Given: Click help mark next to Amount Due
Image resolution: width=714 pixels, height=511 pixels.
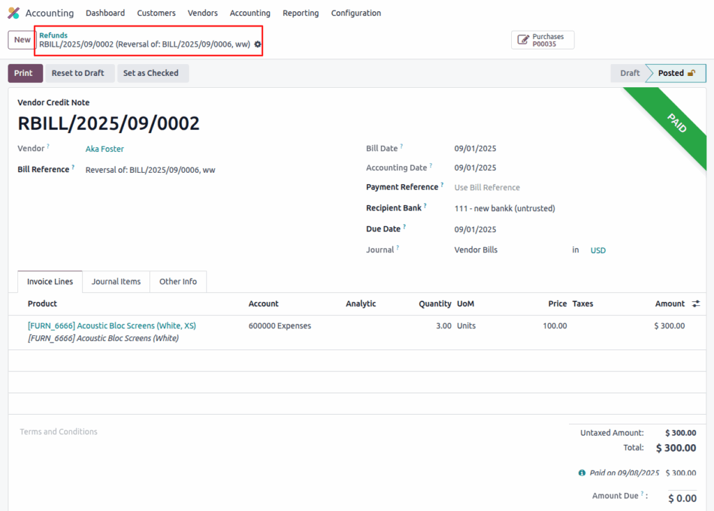Looking at the screenshot, I should (x=642, y=494).
